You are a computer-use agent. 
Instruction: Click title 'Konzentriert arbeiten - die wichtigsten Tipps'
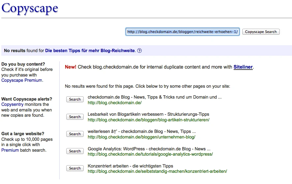pyautogui.click(x=131, y=166)
